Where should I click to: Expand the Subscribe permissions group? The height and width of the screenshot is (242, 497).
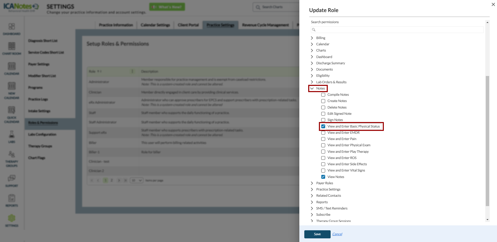click(x=312, y=215)
